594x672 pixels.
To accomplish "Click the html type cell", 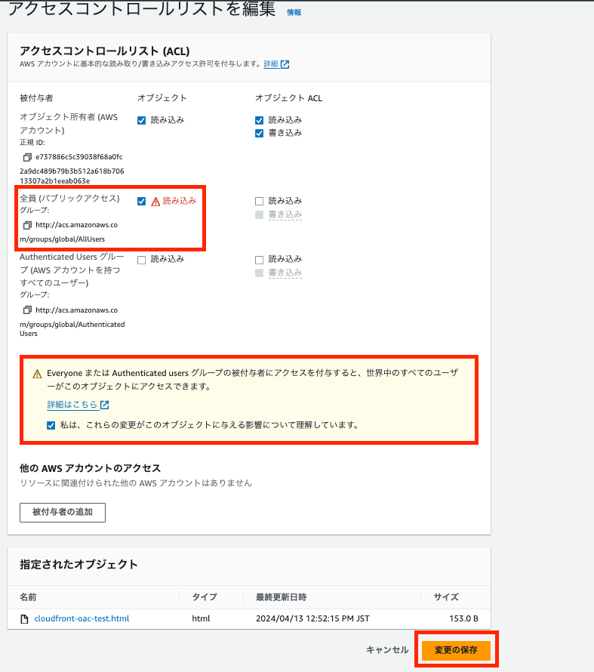I will click(x=201, y=618).
